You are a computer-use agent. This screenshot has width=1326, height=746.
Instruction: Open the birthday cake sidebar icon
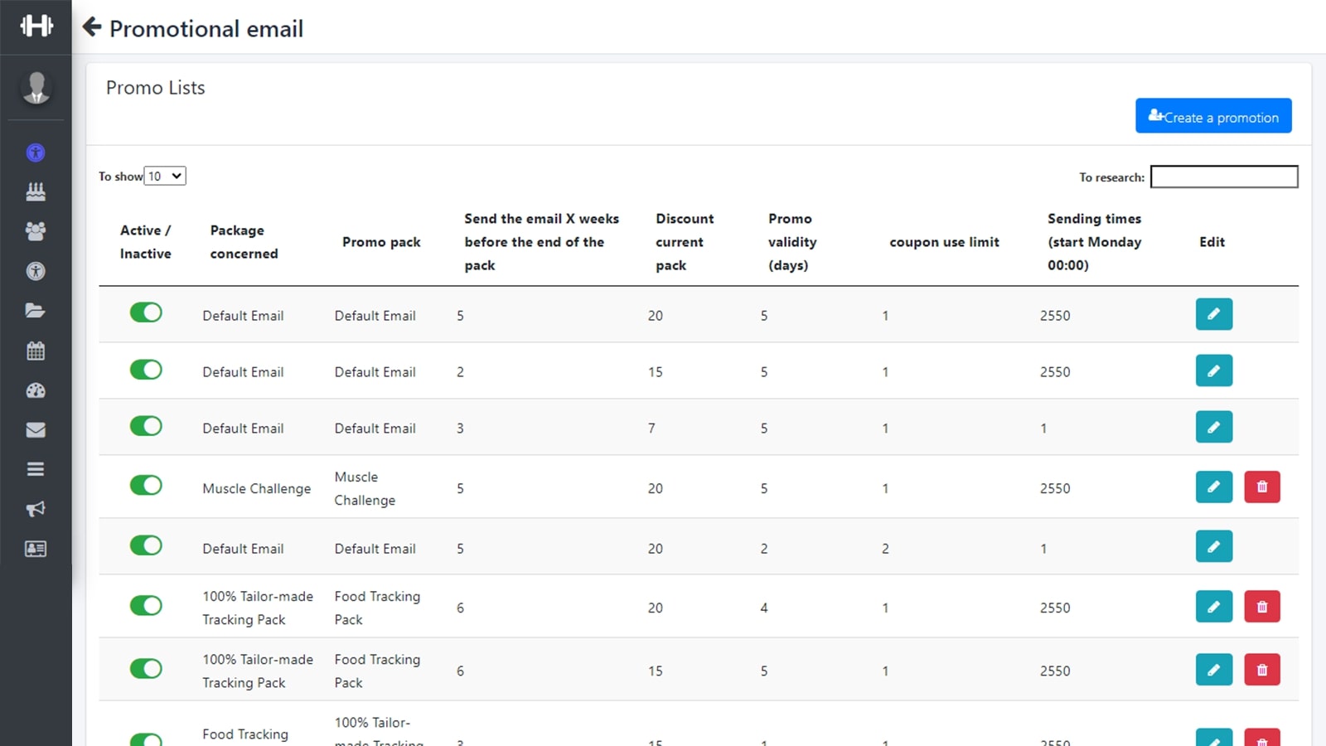click(36, 191)
